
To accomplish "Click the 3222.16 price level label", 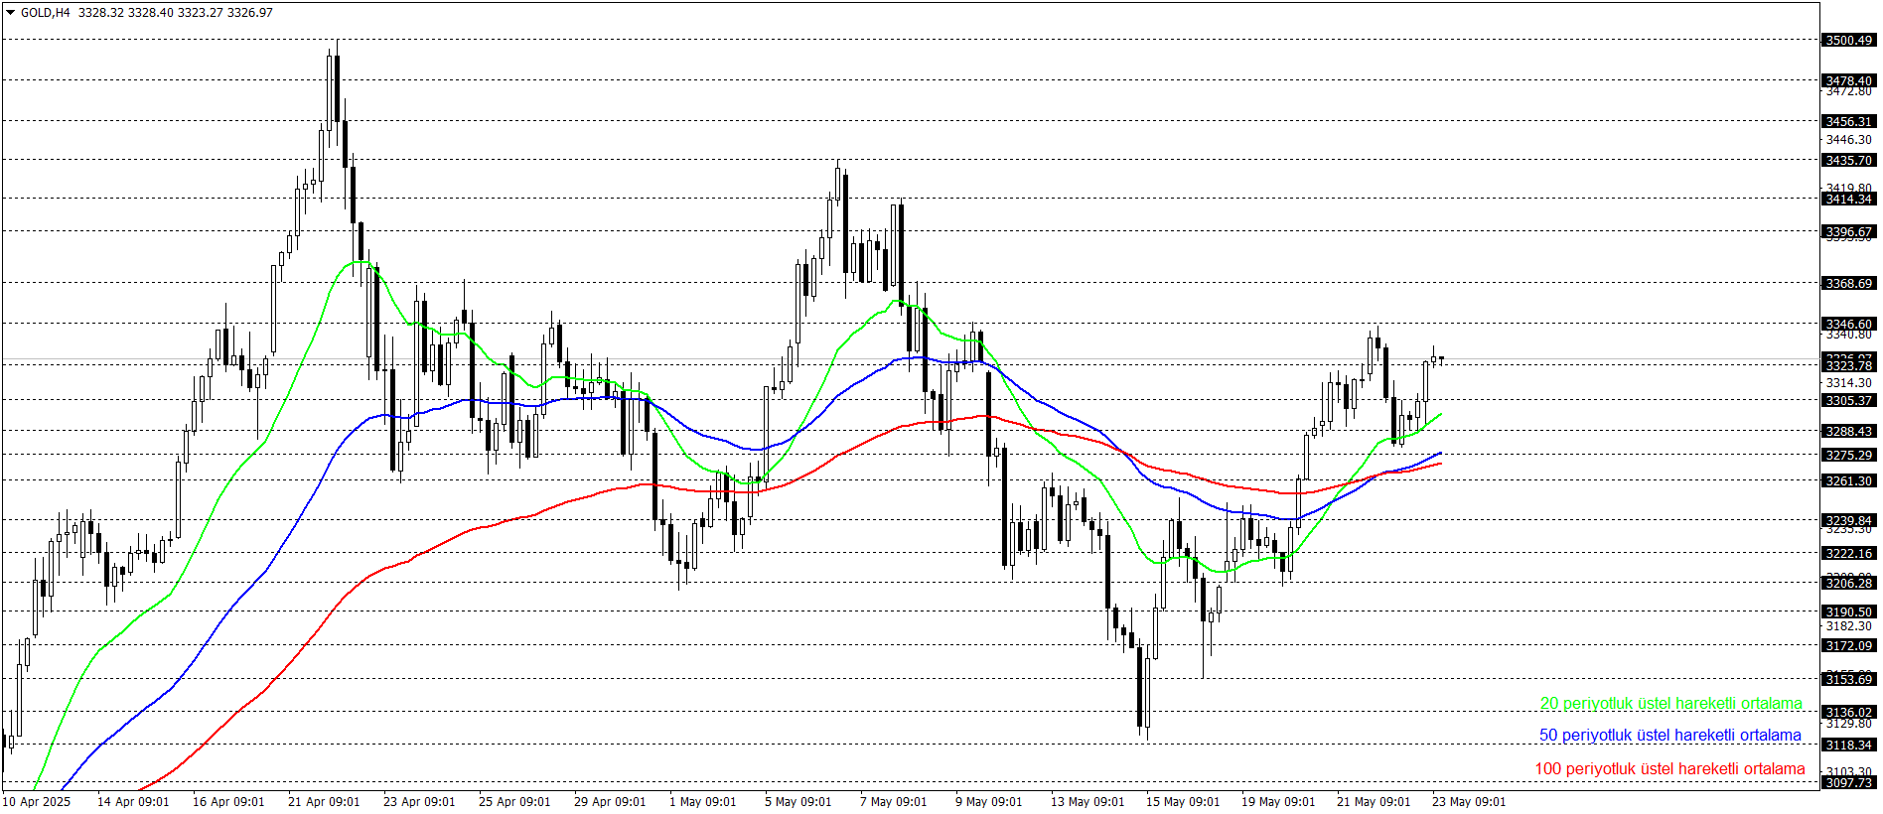I will point(1848,554).
